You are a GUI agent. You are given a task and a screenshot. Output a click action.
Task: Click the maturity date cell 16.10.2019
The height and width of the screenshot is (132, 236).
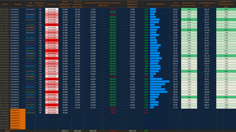pos(52,10)
